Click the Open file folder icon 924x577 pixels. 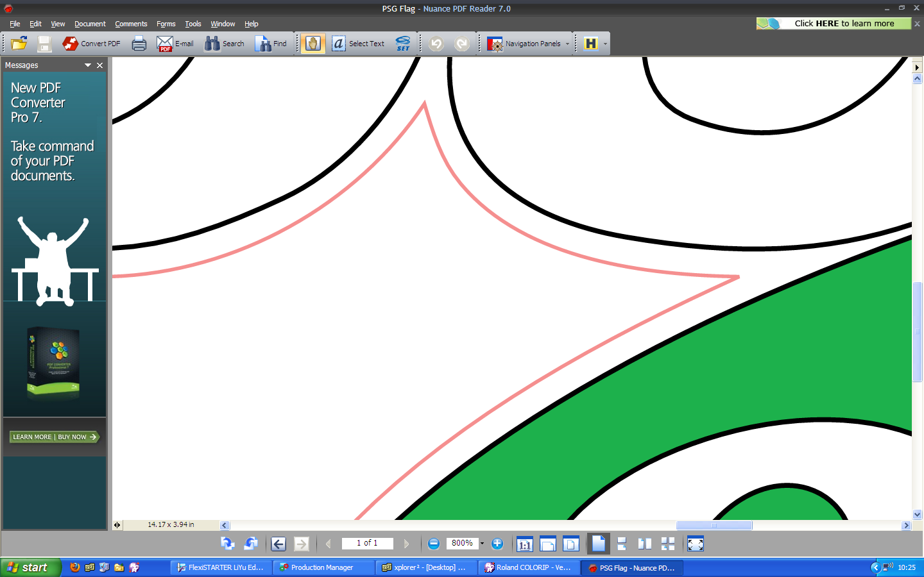pyautogui.click(x=19, y=44)
